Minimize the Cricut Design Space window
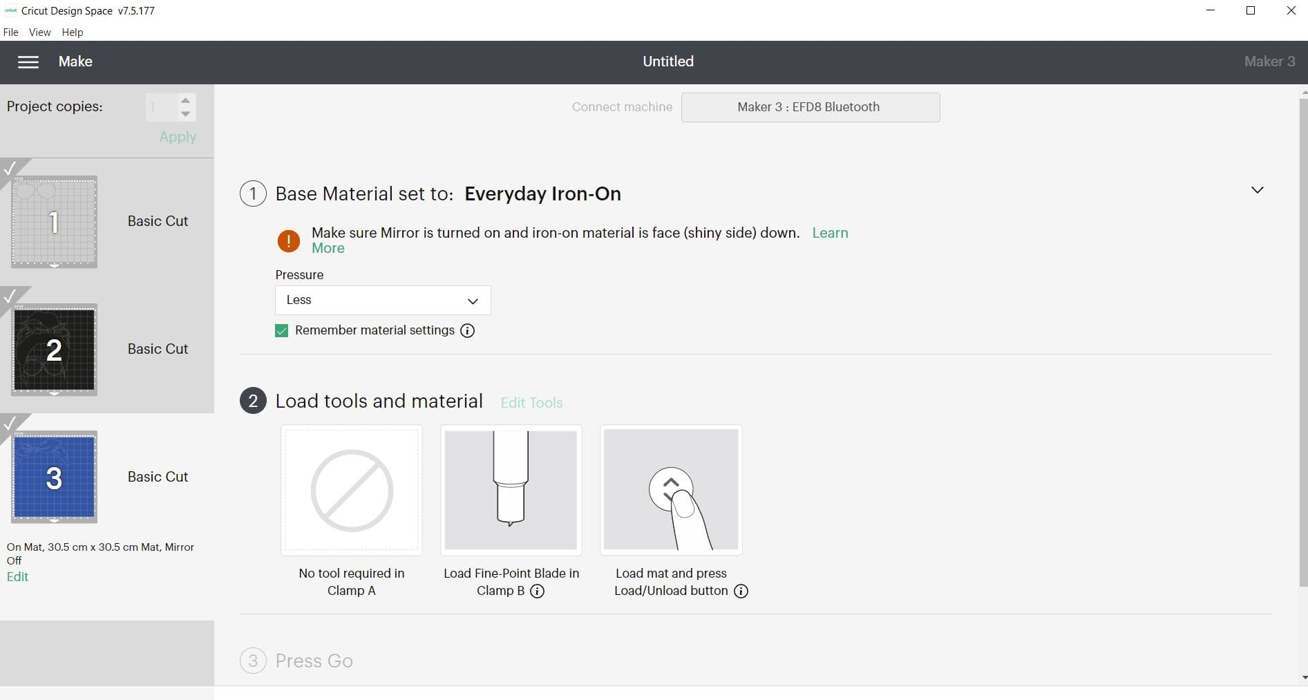 (1211, 10)
